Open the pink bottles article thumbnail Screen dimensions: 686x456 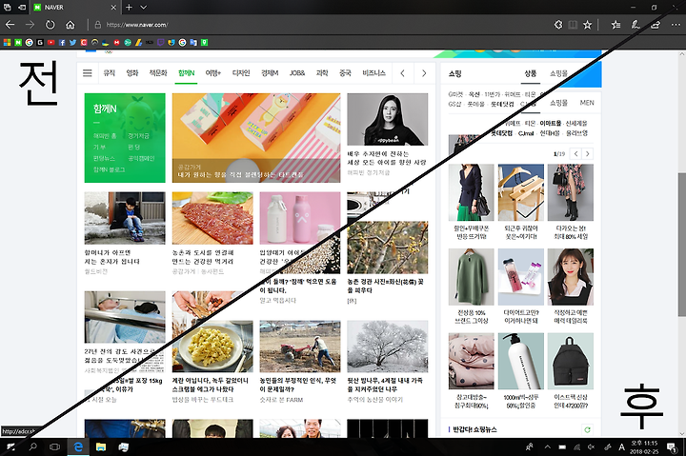(300, 218)
